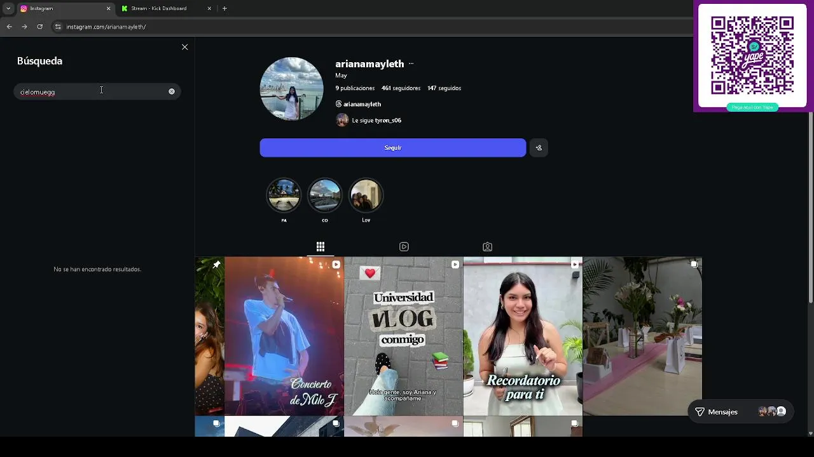Open the profile picture of arianamayleth
814x457 pixels.
click(x=292, y=89)
